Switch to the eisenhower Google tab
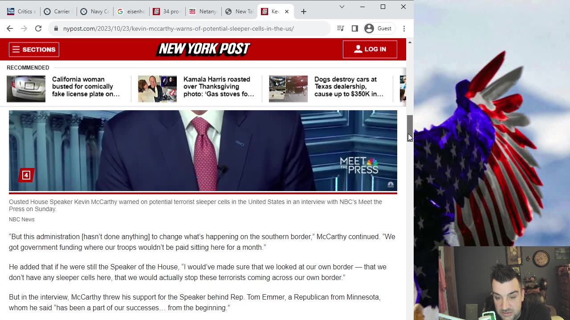This screenshot has width=570, height=320. [x=131, y=12]
